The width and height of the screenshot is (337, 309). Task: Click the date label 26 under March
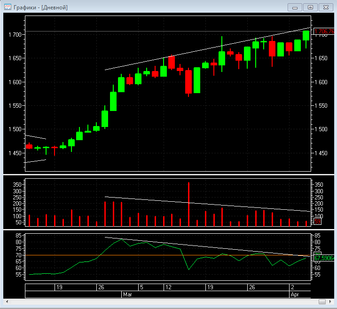(252, 287)
